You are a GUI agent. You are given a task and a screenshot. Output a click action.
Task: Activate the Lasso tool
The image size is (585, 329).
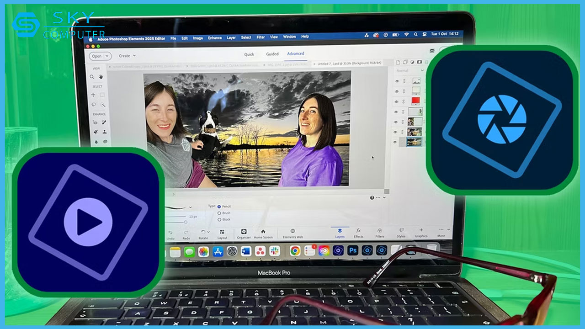[x=94, y=104]
